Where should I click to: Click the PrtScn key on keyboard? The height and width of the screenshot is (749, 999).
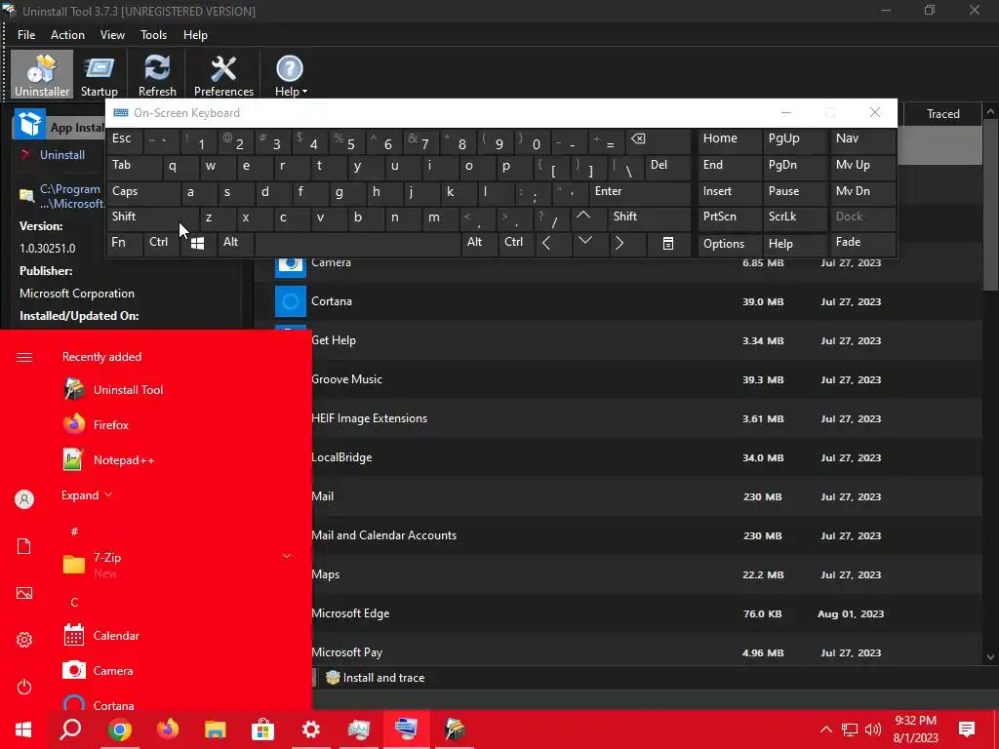tap(730, 218)
